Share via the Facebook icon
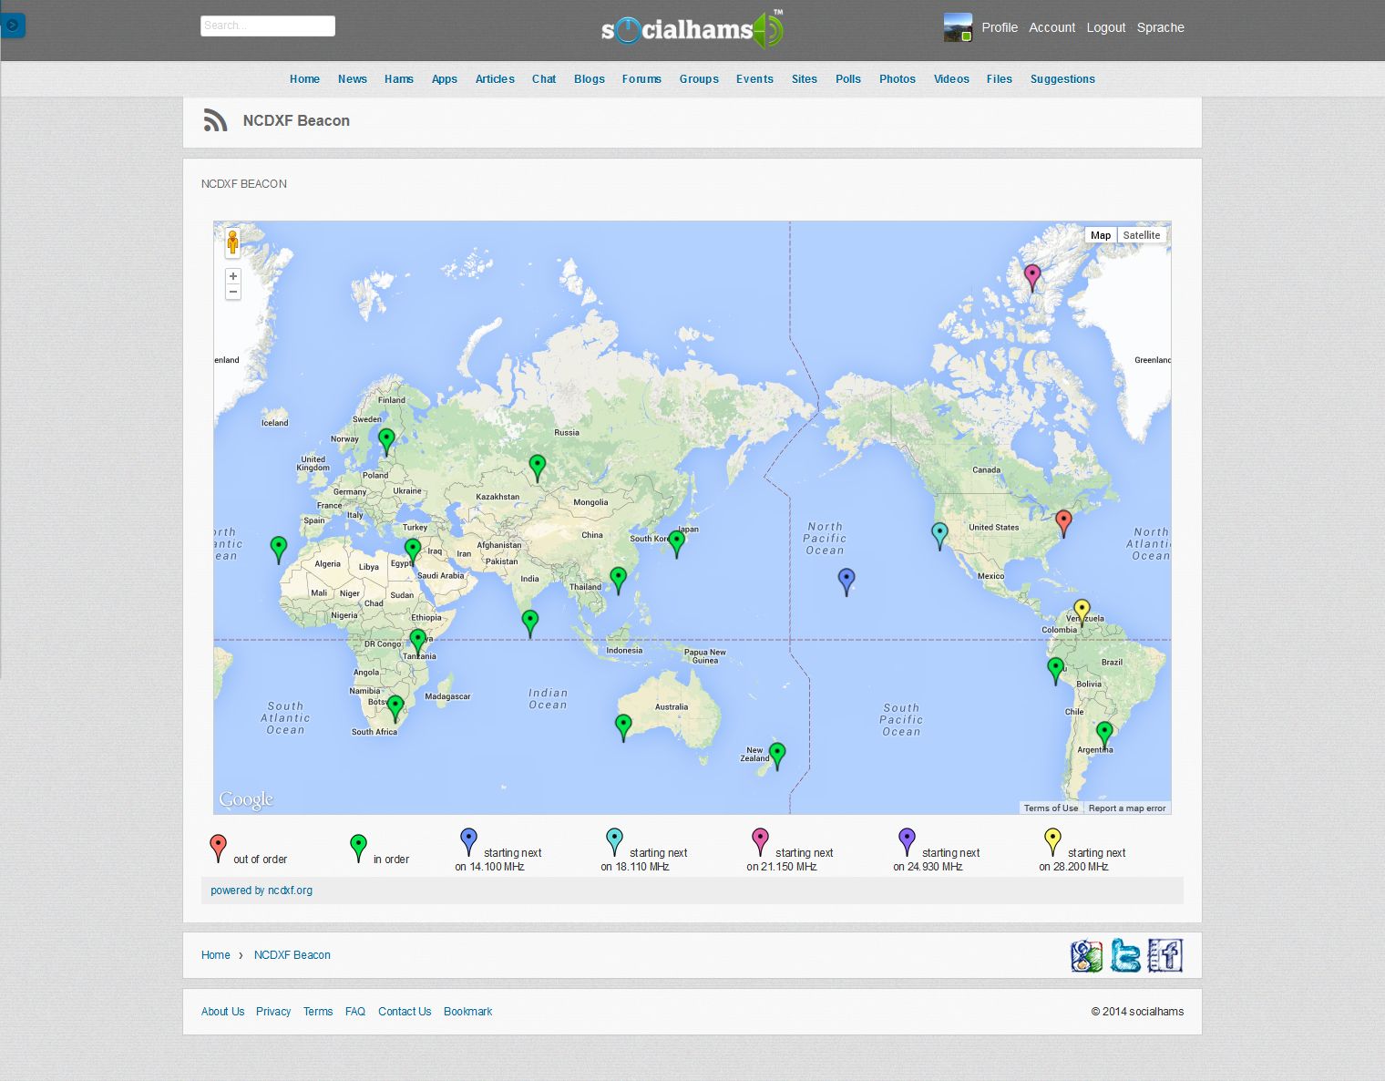The width and height of the screenshot is (1385, 1081). pyautogui.click(x=1165, y=955)
